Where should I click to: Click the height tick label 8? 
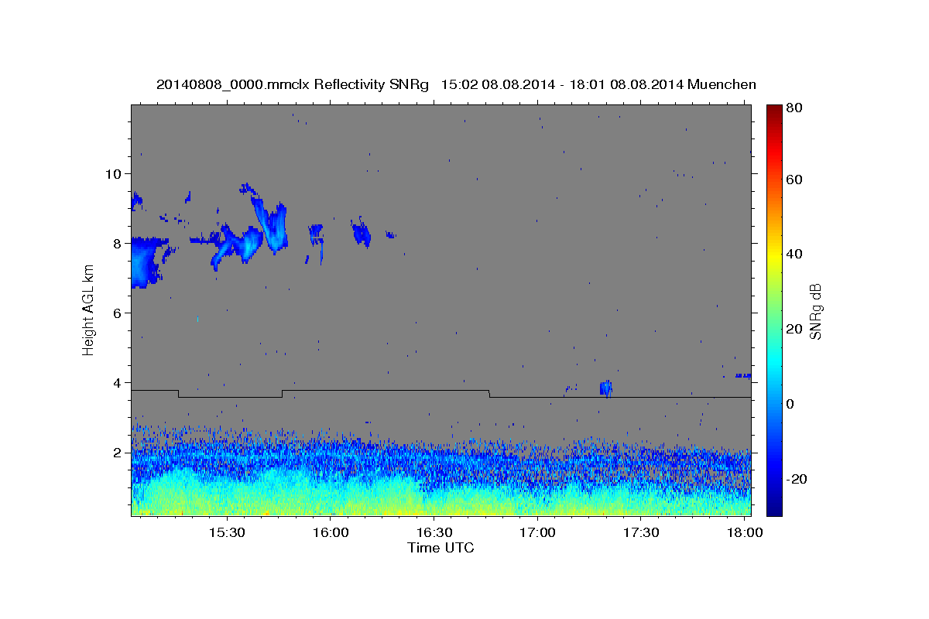tap(118, 243)
